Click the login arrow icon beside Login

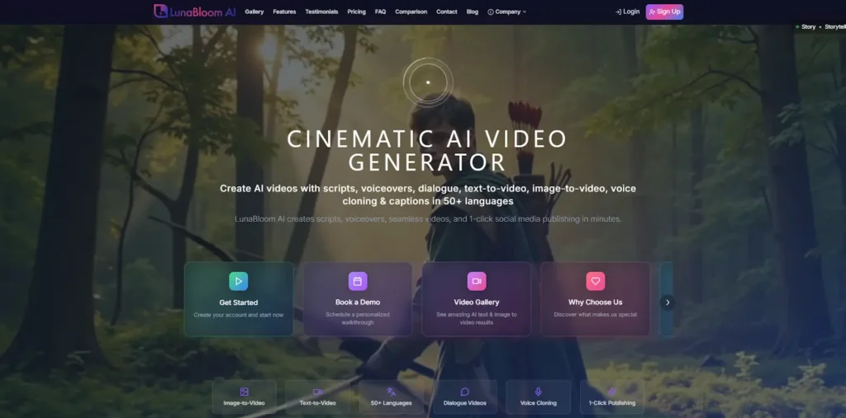(618, 12)
